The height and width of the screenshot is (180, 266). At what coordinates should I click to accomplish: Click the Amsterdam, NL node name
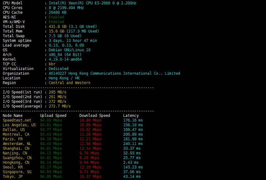[17, 144]
